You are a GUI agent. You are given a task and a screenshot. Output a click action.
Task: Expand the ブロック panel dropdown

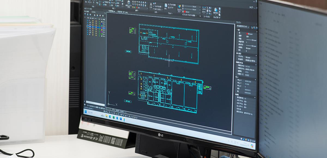point(170,13)
